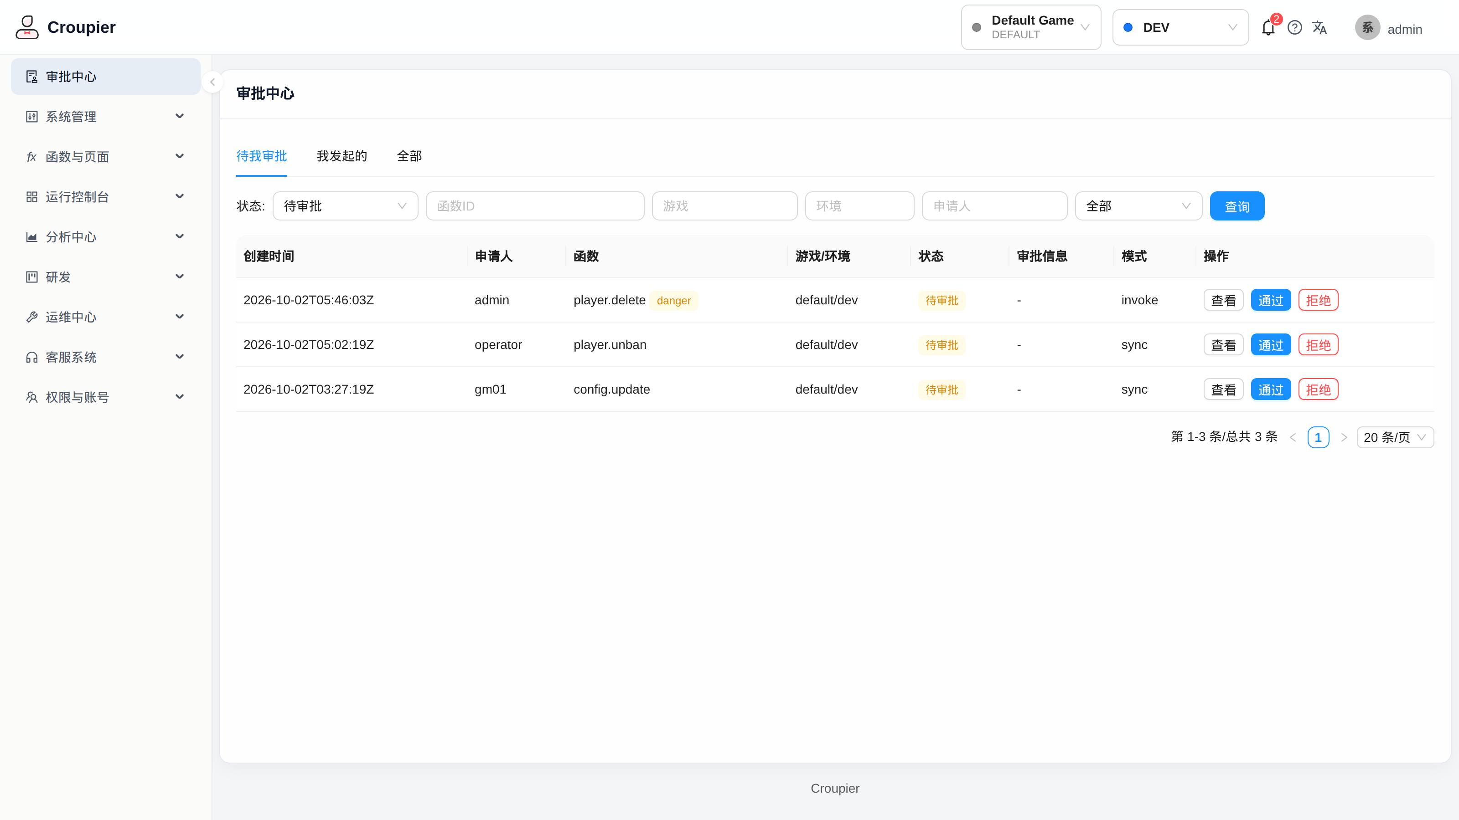
Task: Approve the player.delete request with 通过
Action: [1270, 301]
